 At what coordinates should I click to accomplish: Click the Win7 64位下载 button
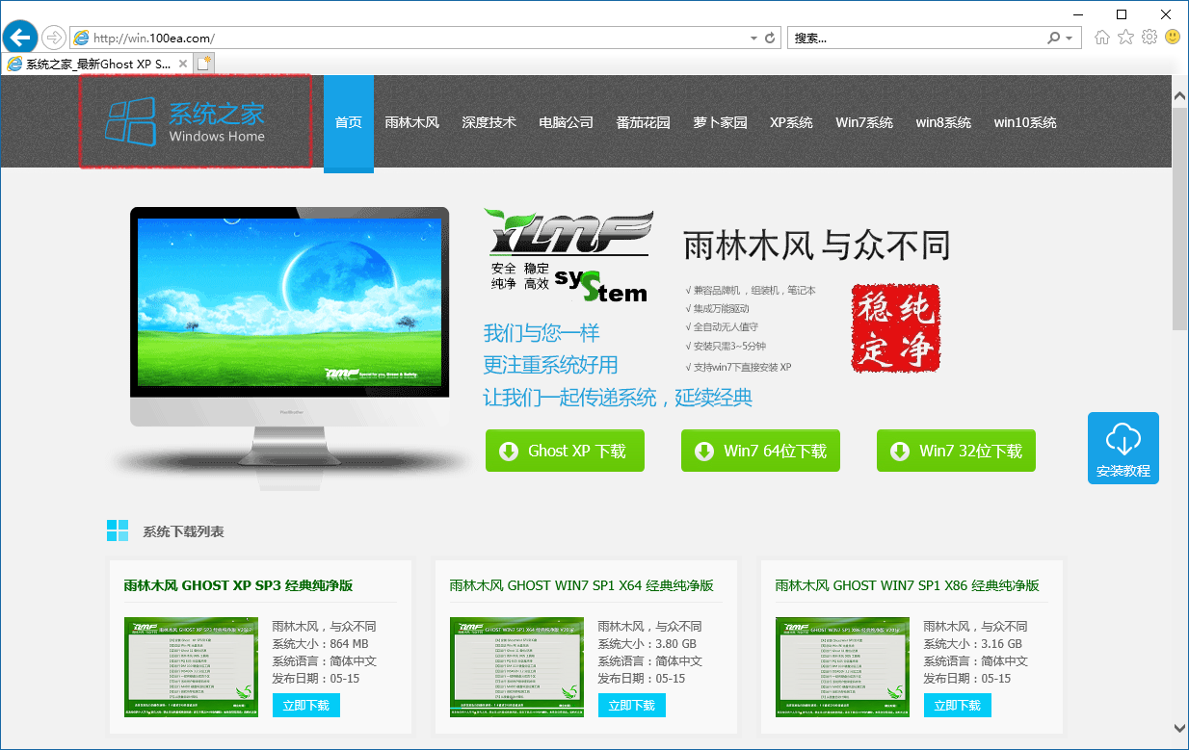[x=760, y=451]
